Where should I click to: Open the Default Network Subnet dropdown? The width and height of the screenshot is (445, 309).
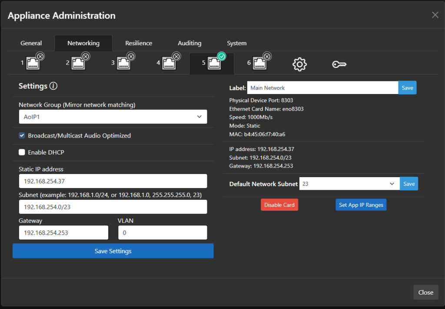[349, 184]
